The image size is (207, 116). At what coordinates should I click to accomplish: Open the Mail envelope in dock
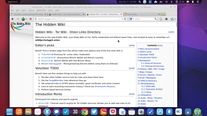[x=38, y=112]
